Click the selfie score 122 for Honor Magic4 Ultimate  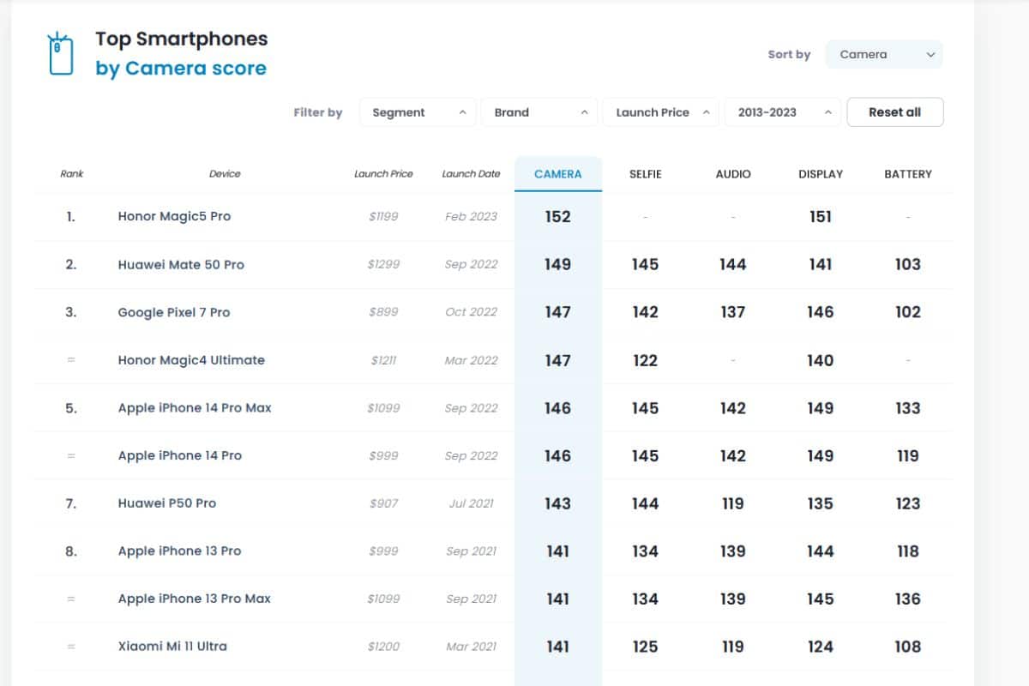(645, 361)
